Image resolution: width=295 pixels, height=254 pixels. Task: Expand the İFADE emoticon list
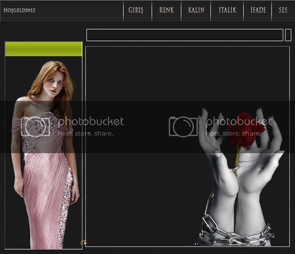[x=258, y=10]
